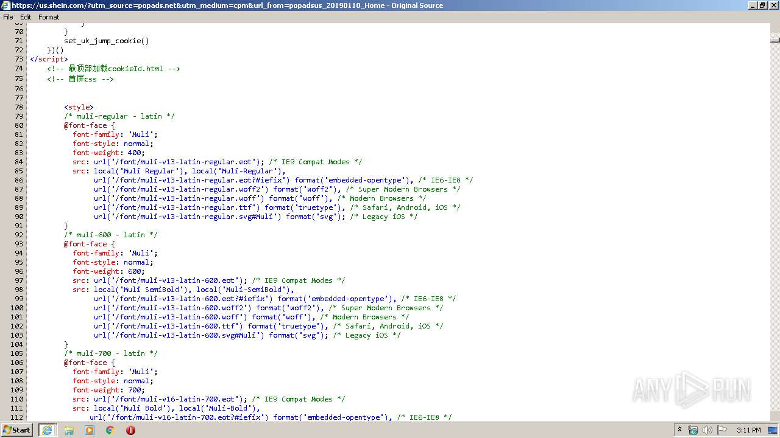Click the <style> tag
780x438 pixels.
pos(79,107)
